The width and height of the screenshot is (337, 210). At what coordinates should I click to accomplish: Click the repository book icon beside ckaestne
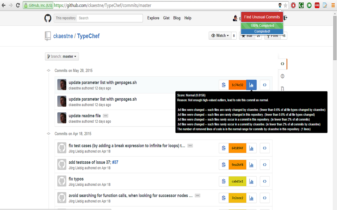[48, 36]
